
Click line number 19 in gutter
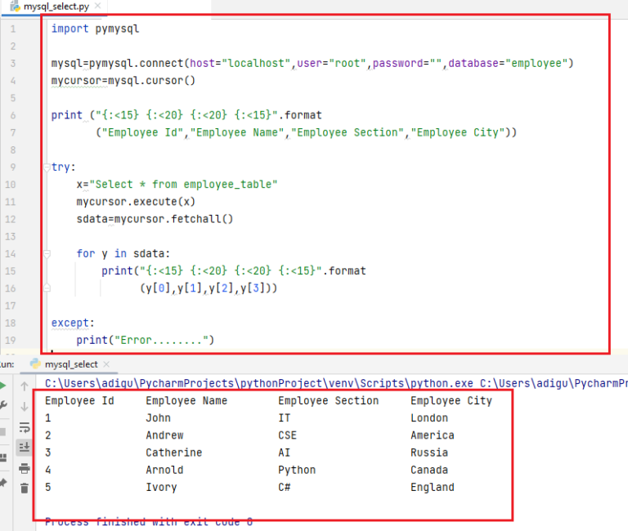tap(11, 340)
